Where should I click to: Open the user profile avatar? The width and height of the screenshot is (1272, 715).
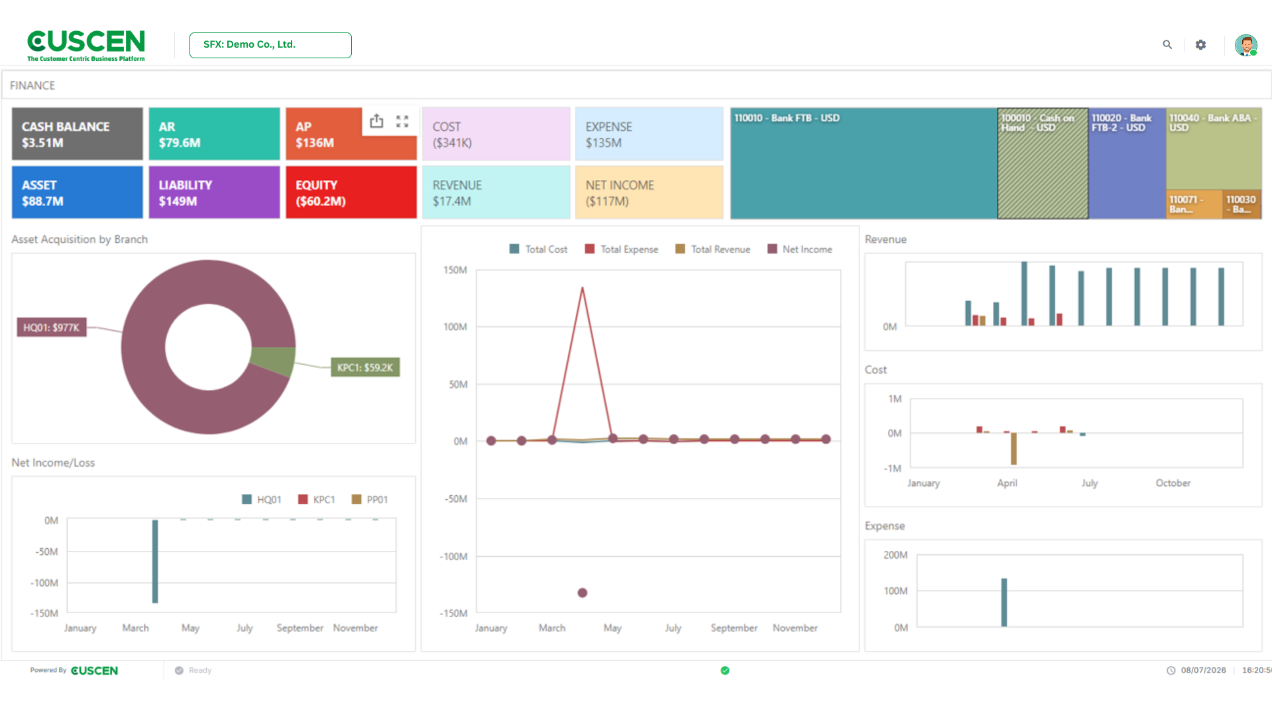[1245, 45]
